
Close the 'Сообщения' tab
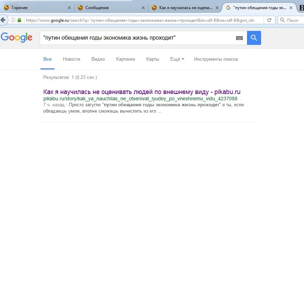click(x=143, y=8)
